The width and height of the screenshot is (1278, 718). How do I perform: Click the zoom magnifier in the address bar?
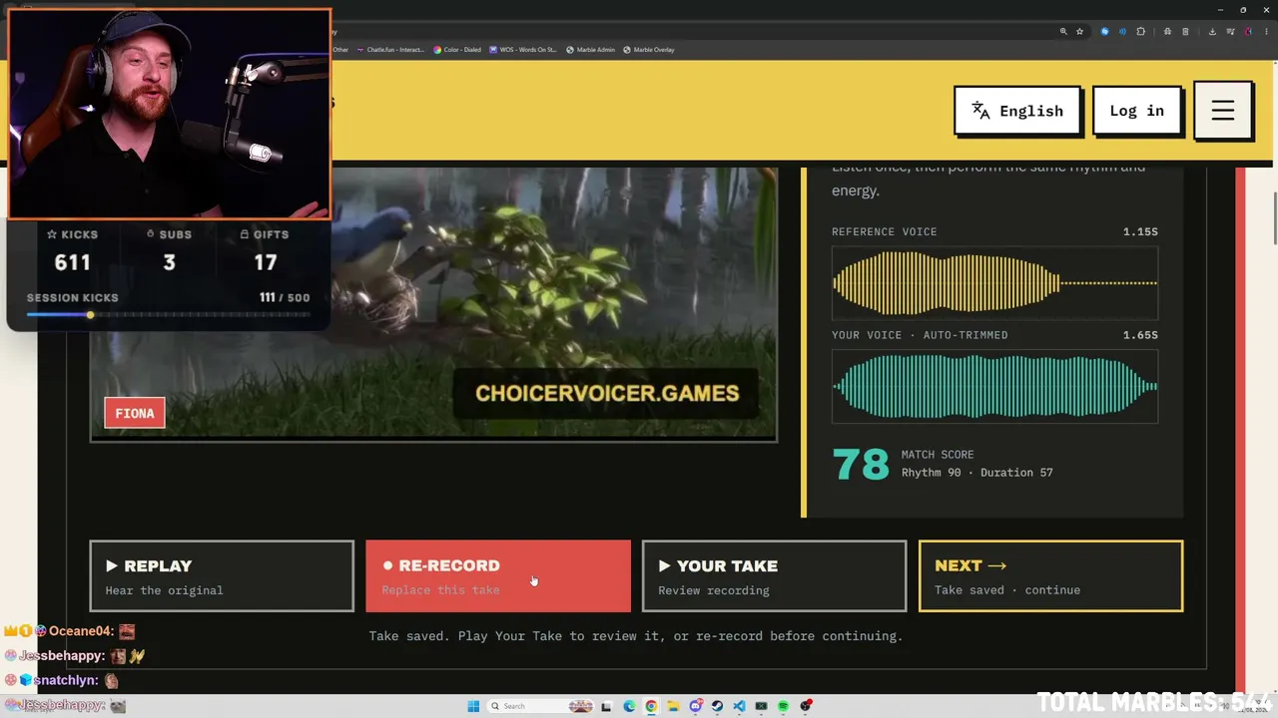1064,32
